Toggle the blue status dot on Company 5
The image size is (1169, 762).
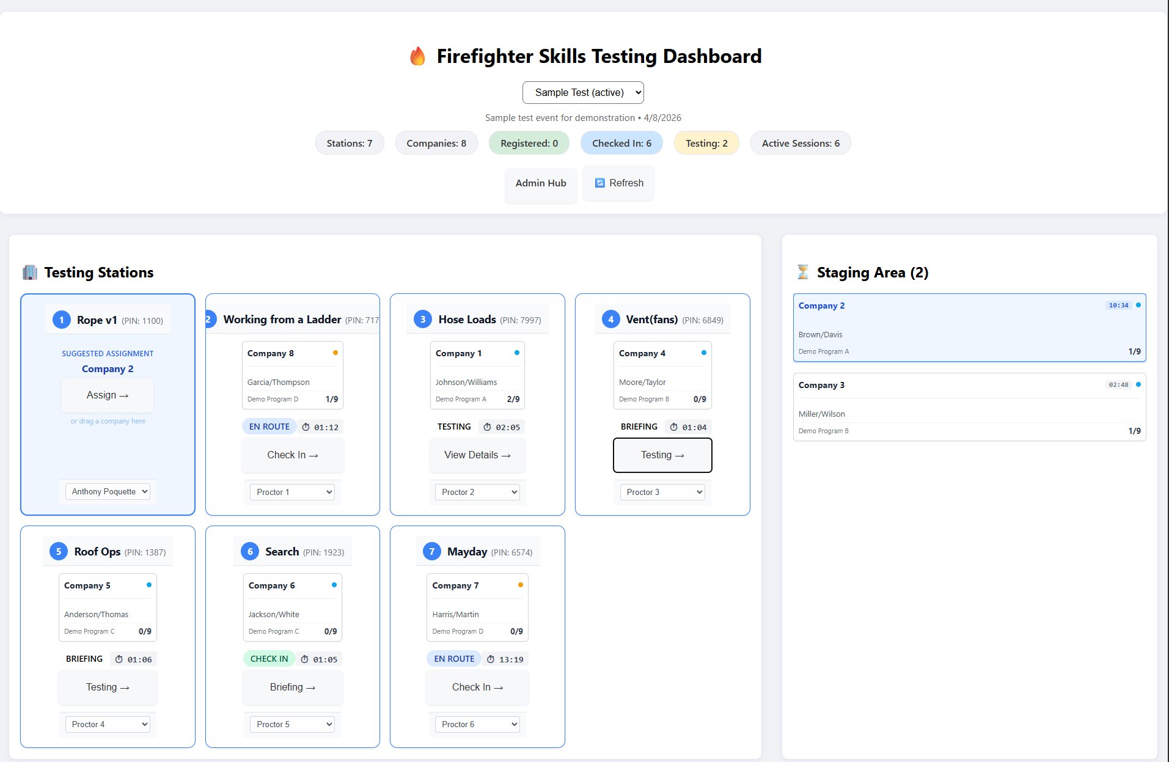[148, 585]
